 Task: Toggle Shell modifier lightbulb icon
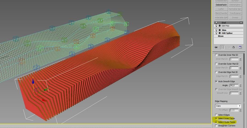click(x=216, y=23)
